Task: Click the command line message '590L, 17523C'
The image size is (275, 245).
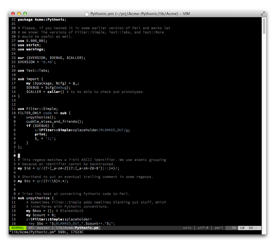Action: [71, 232]
